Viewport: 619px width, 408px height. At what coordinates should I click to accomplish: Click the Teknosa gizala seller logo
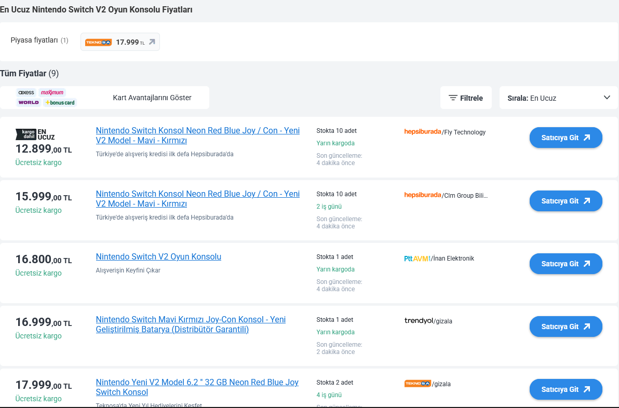(x=418, y=384)
